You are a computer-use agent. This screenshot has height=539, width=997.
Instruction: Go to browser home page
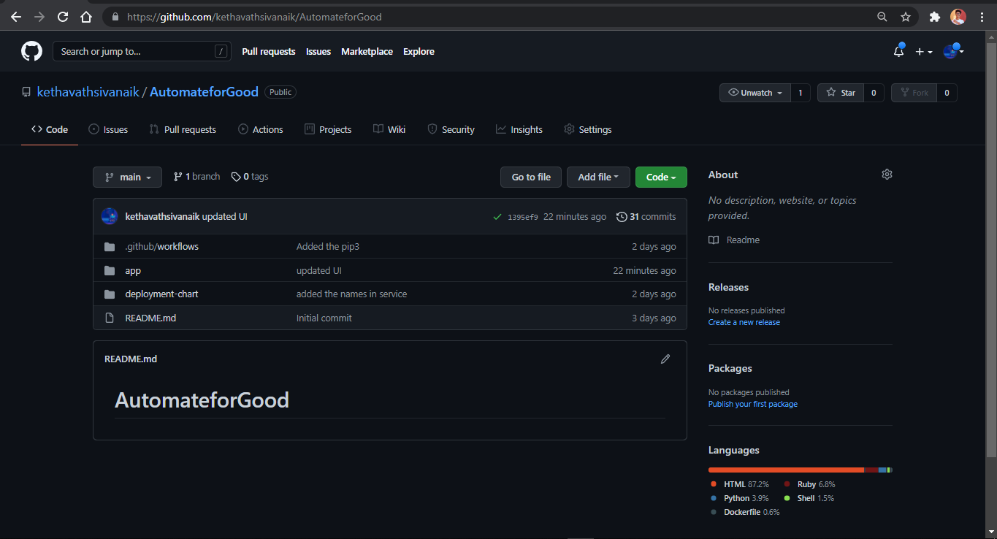click(x=86, y=17)
